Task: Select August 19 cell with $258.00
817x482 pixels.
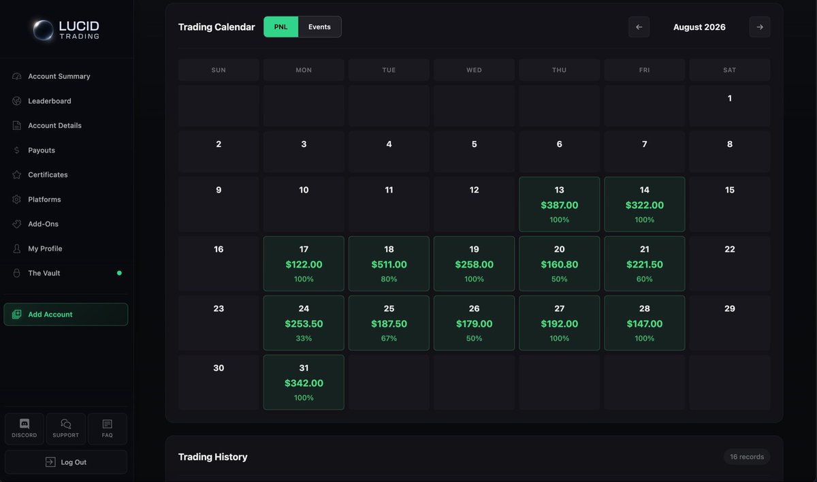Action: (x=475, y=263)
